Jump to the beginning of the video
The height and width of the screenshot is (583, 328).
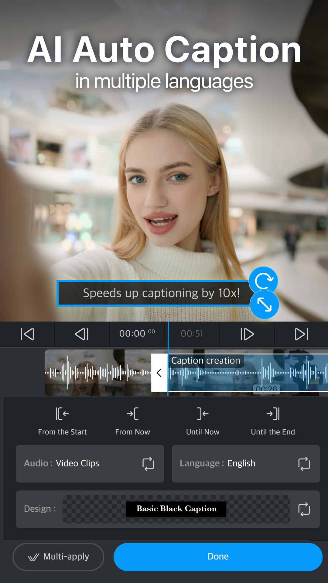27,334
